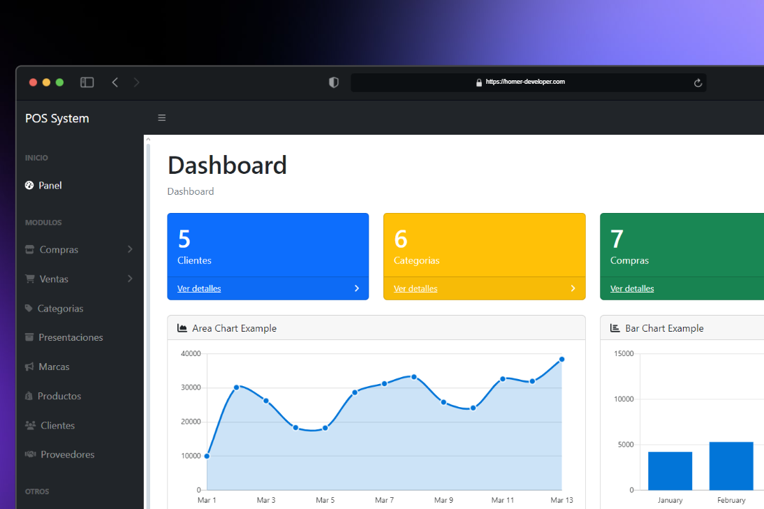Click the Categorias tag icon
This screenshot has width=764, height=509.
[x=29, y=308]
